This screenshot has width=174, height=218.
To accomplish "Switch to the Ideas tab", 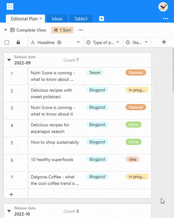I will [x=57, y=19].
